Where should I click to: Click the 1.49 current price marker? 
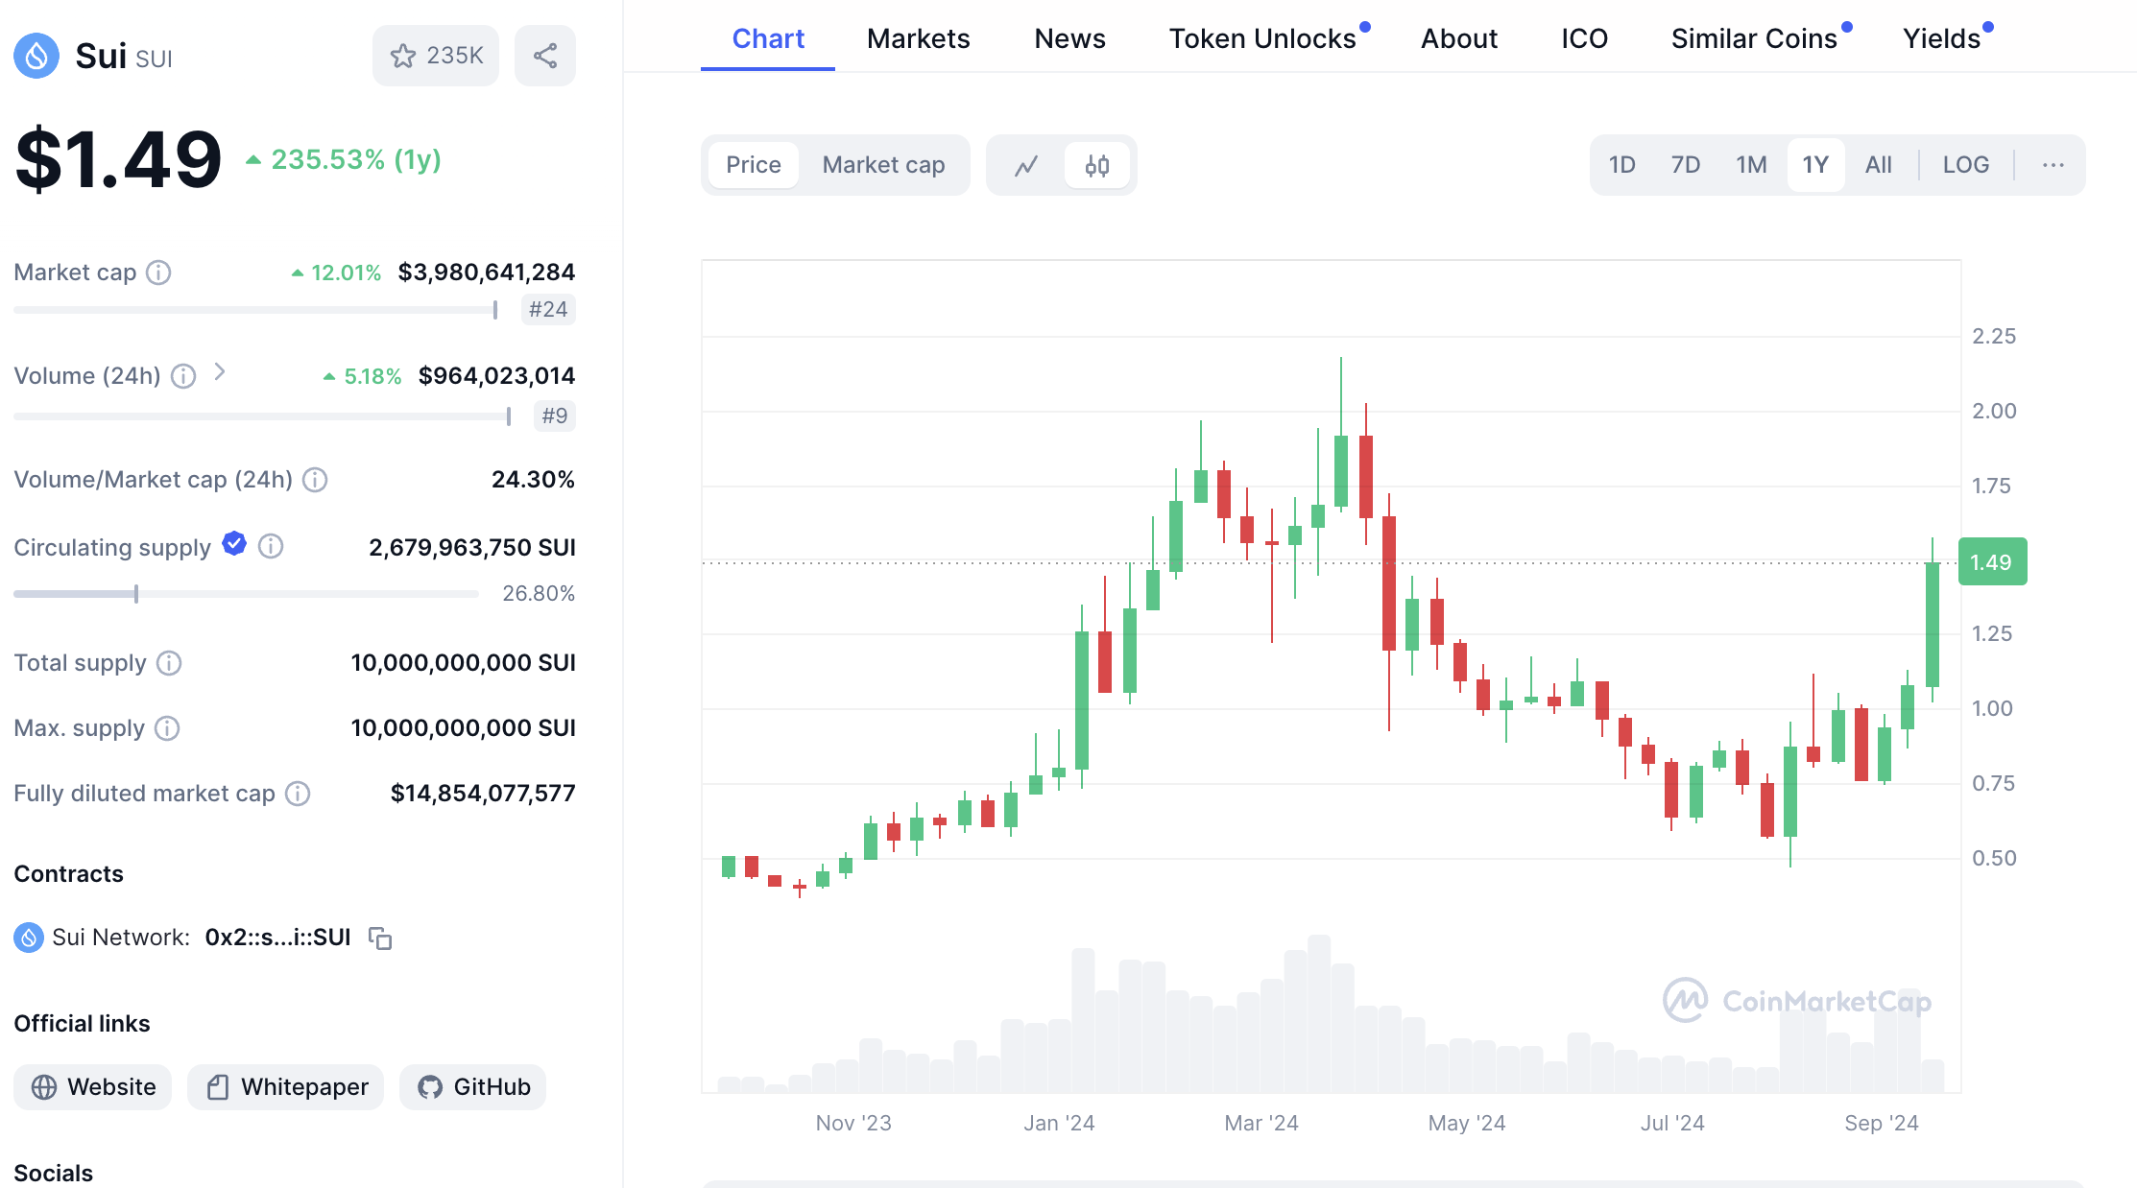(x=1992, y=562)
